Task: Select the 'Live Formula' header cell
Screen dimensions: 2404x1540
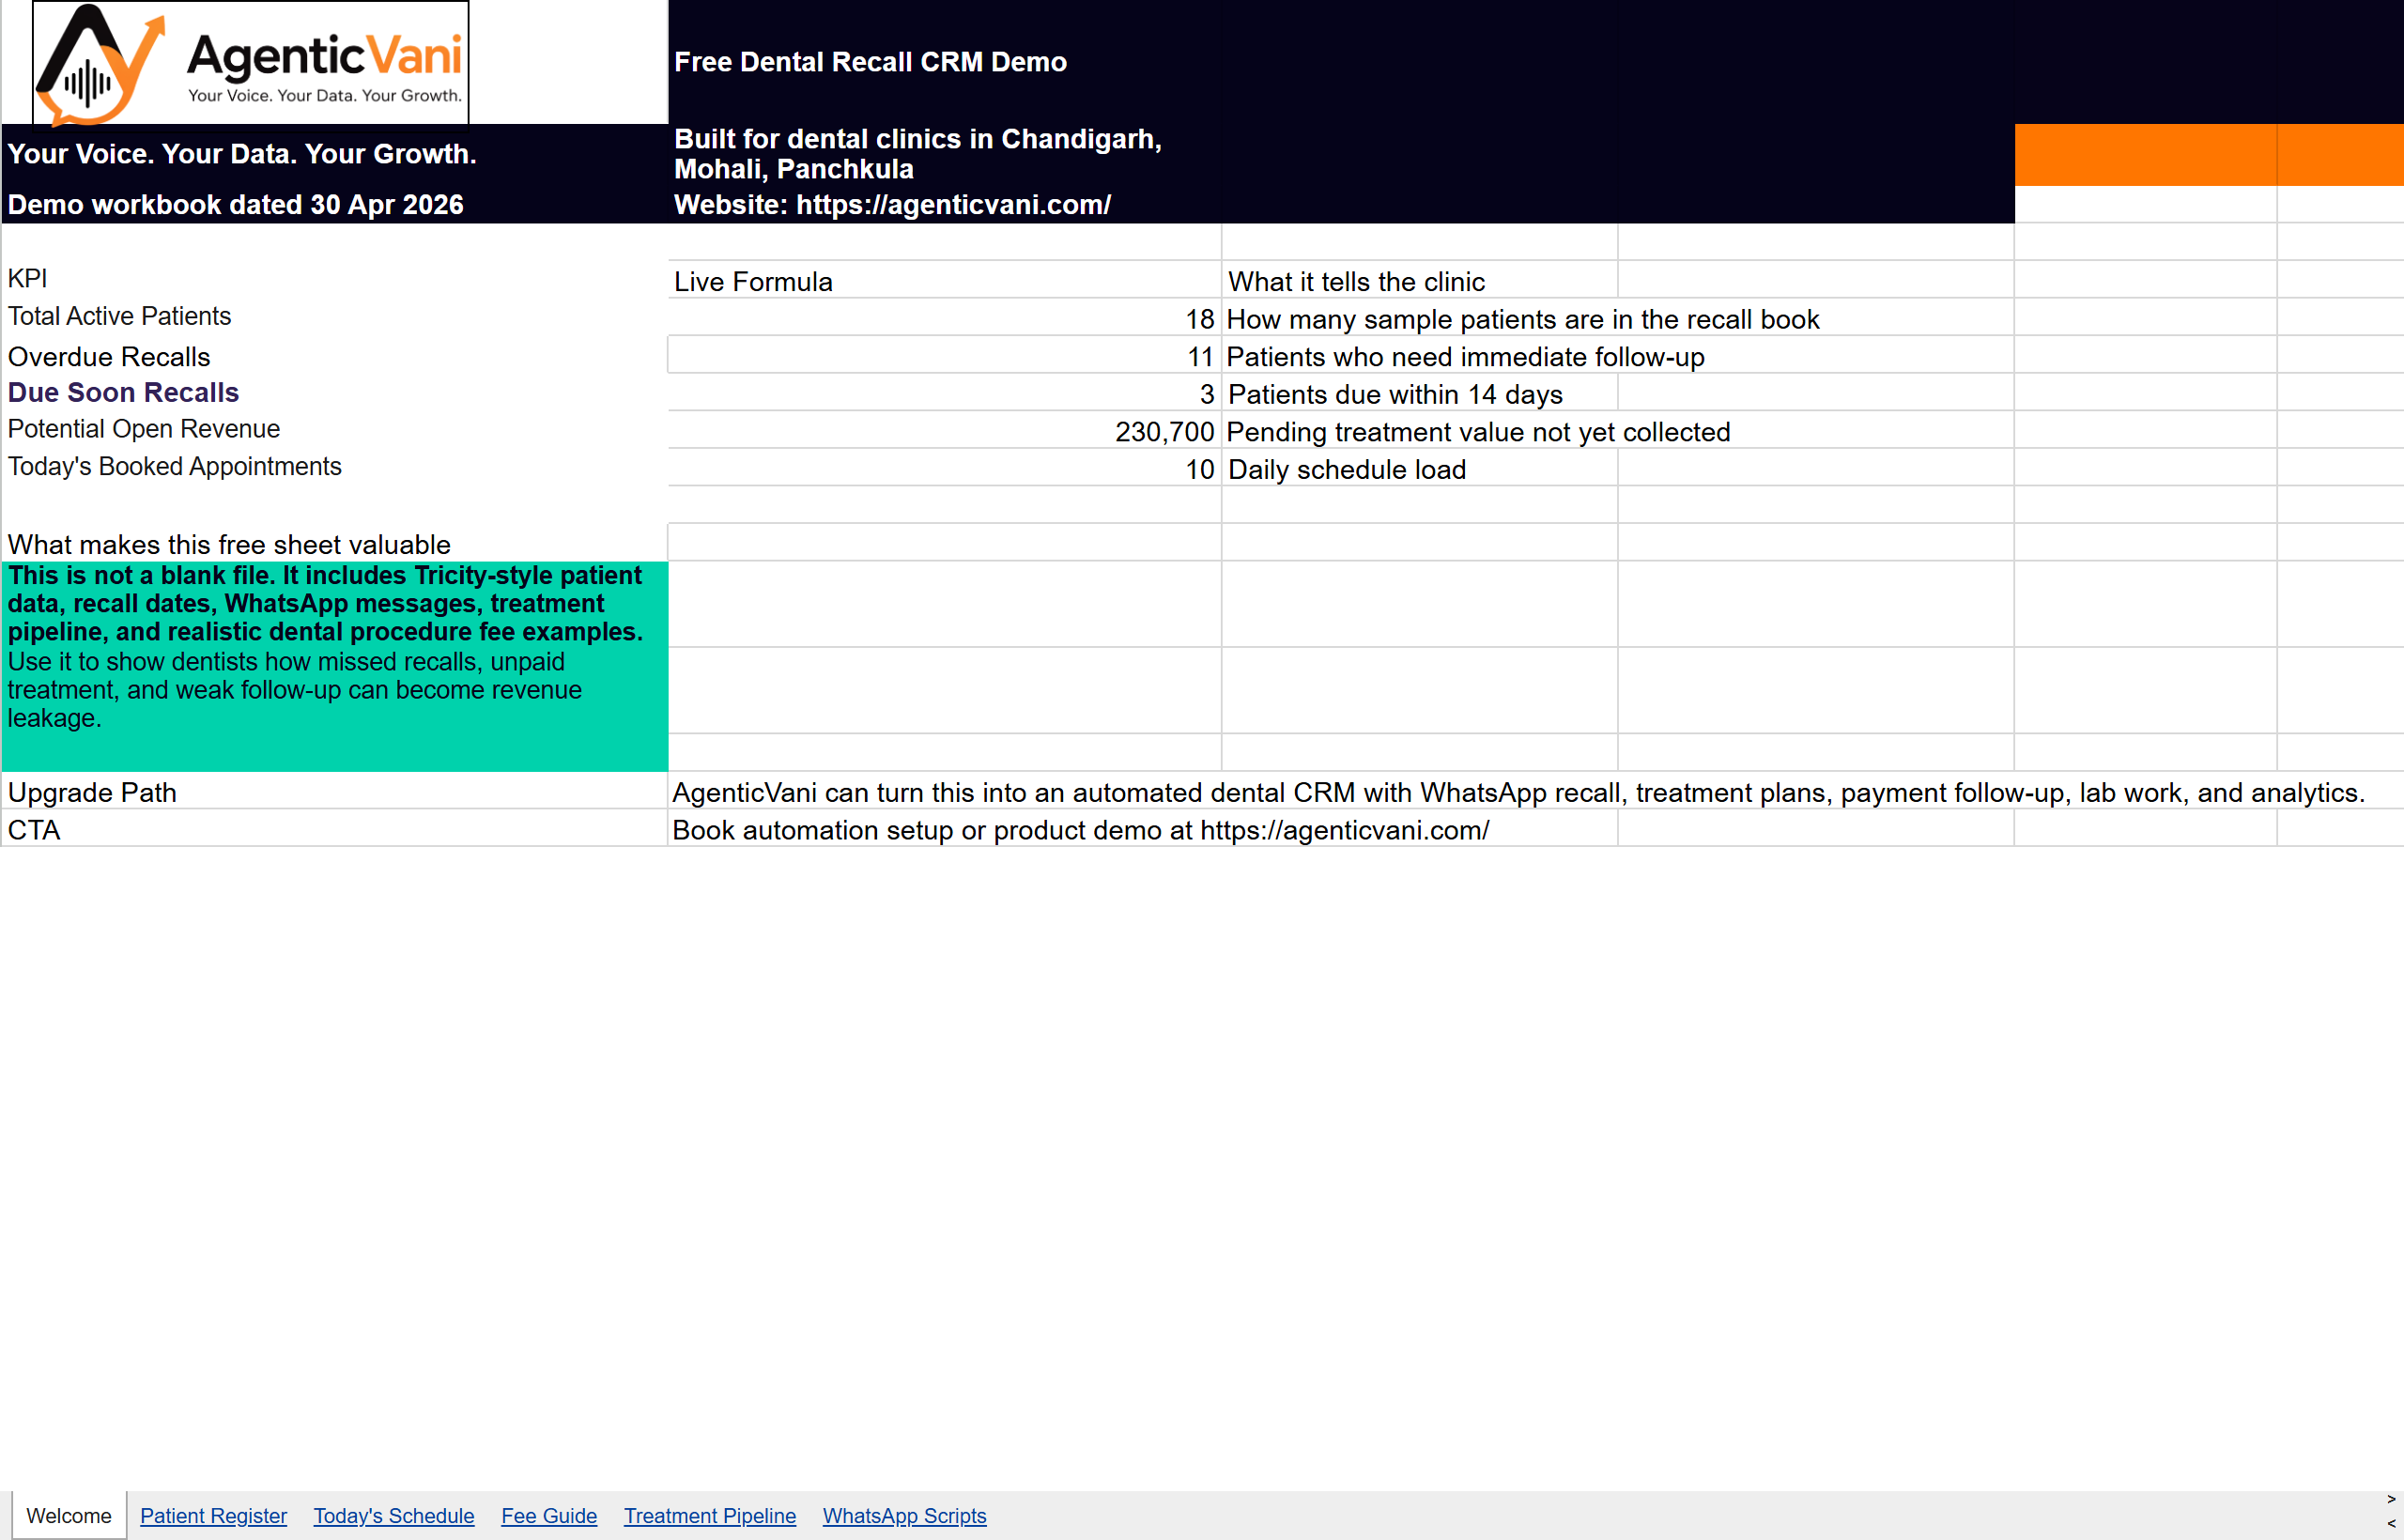Action: (x=944, y=281)
